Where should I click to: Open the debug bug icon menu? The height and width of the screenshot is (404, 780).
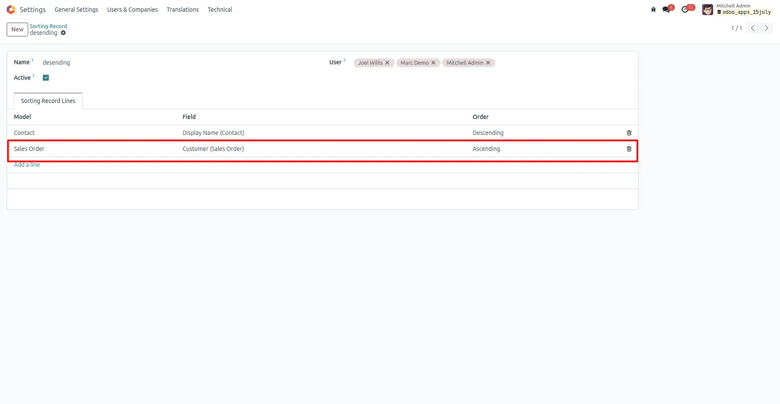tap(653, 10)
